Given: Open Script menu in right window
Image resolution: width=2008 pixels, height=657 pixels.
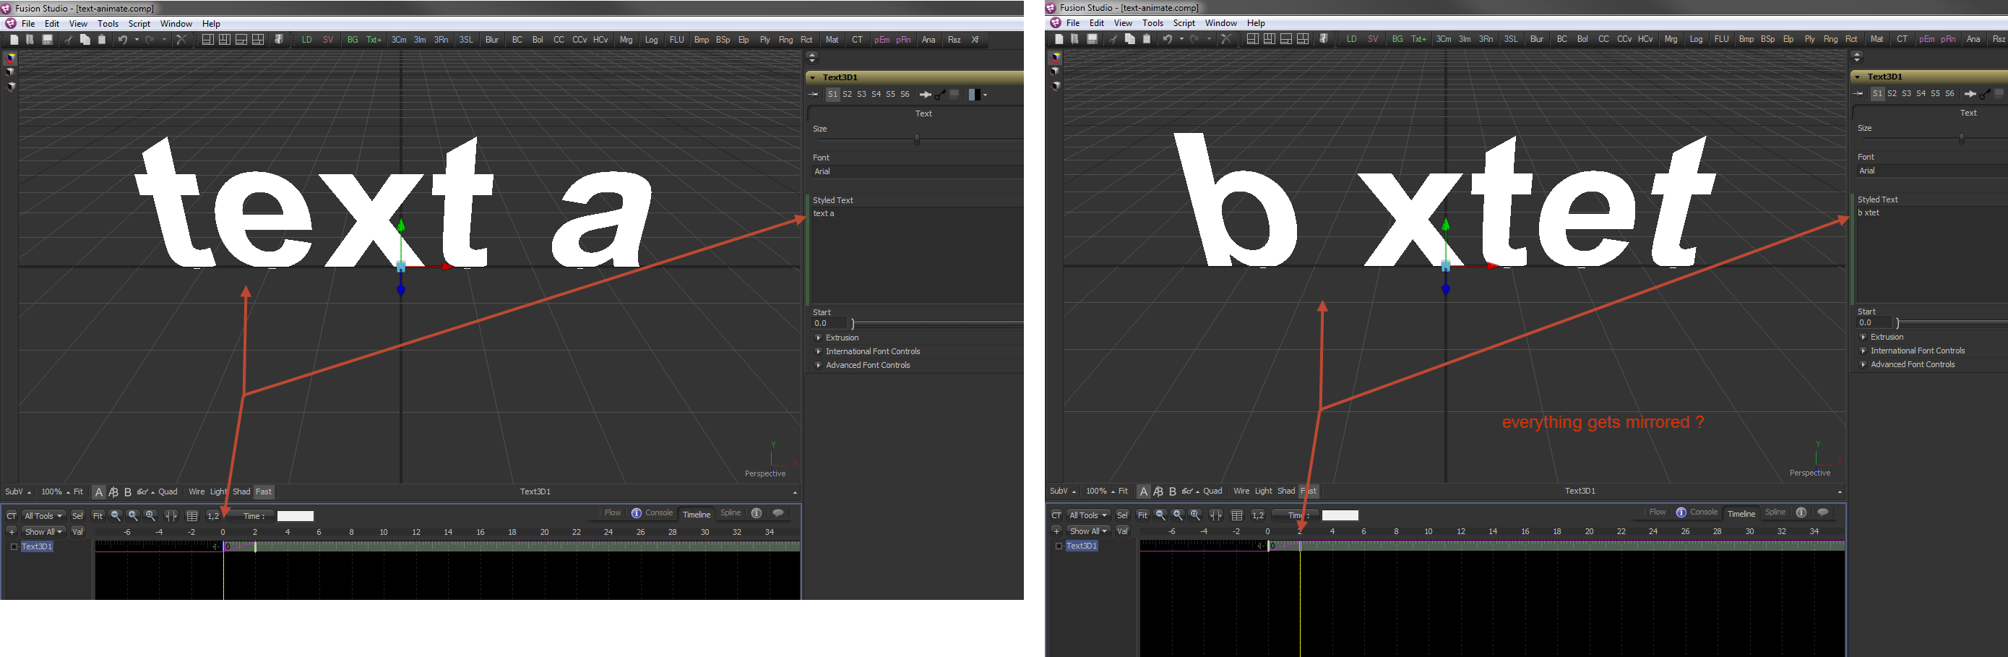Looking at the screenshot, I should (1184, 22).
